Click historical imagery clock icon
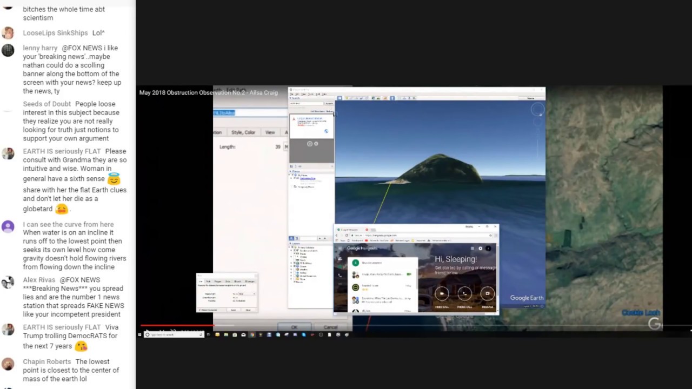 [x=372, y=98]
